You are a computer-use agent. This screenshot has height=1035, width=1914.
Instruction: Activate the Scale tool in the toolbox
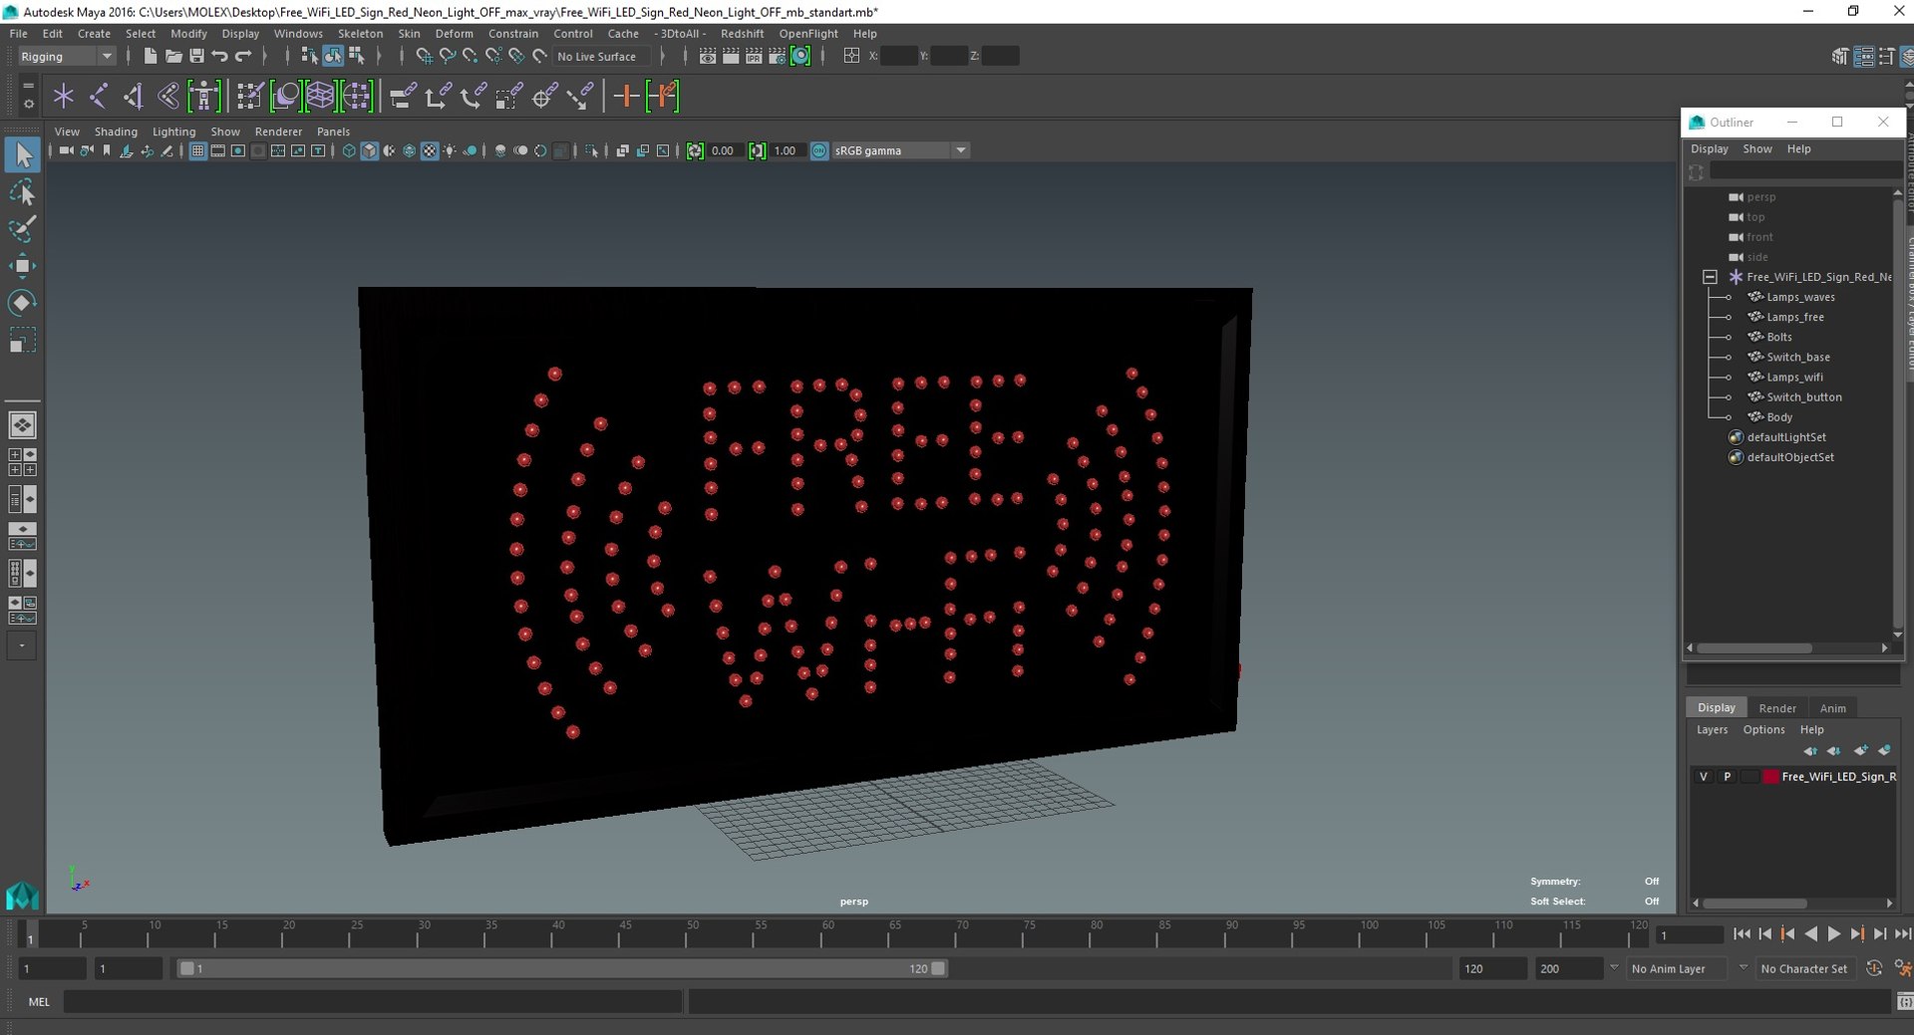pos(22,340)
